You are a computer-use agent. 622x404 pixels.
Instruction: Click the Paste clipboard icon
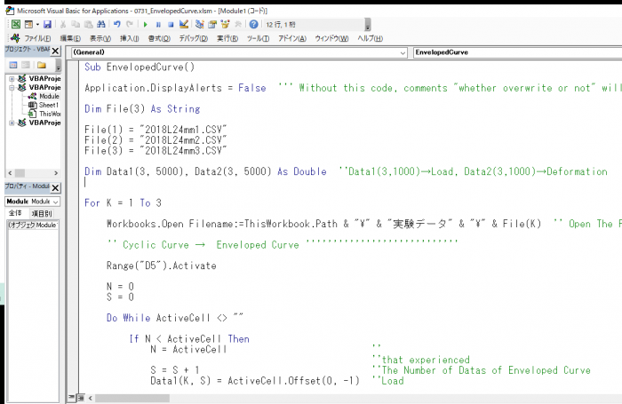89,25
